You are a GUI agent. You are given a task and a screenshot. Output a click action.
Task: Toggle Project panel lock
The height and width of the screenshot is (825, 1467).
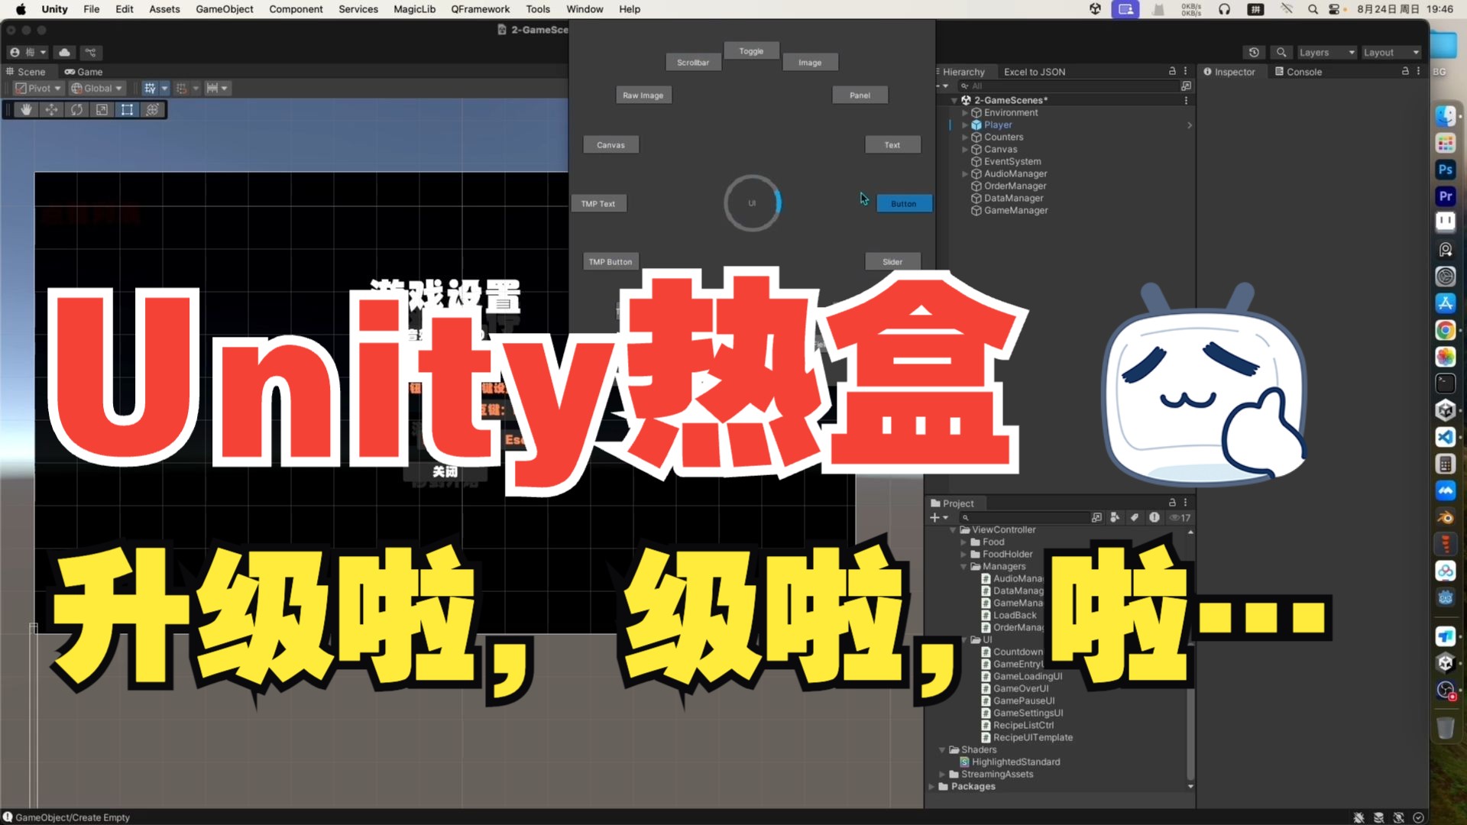click(x=1172, y=503)
